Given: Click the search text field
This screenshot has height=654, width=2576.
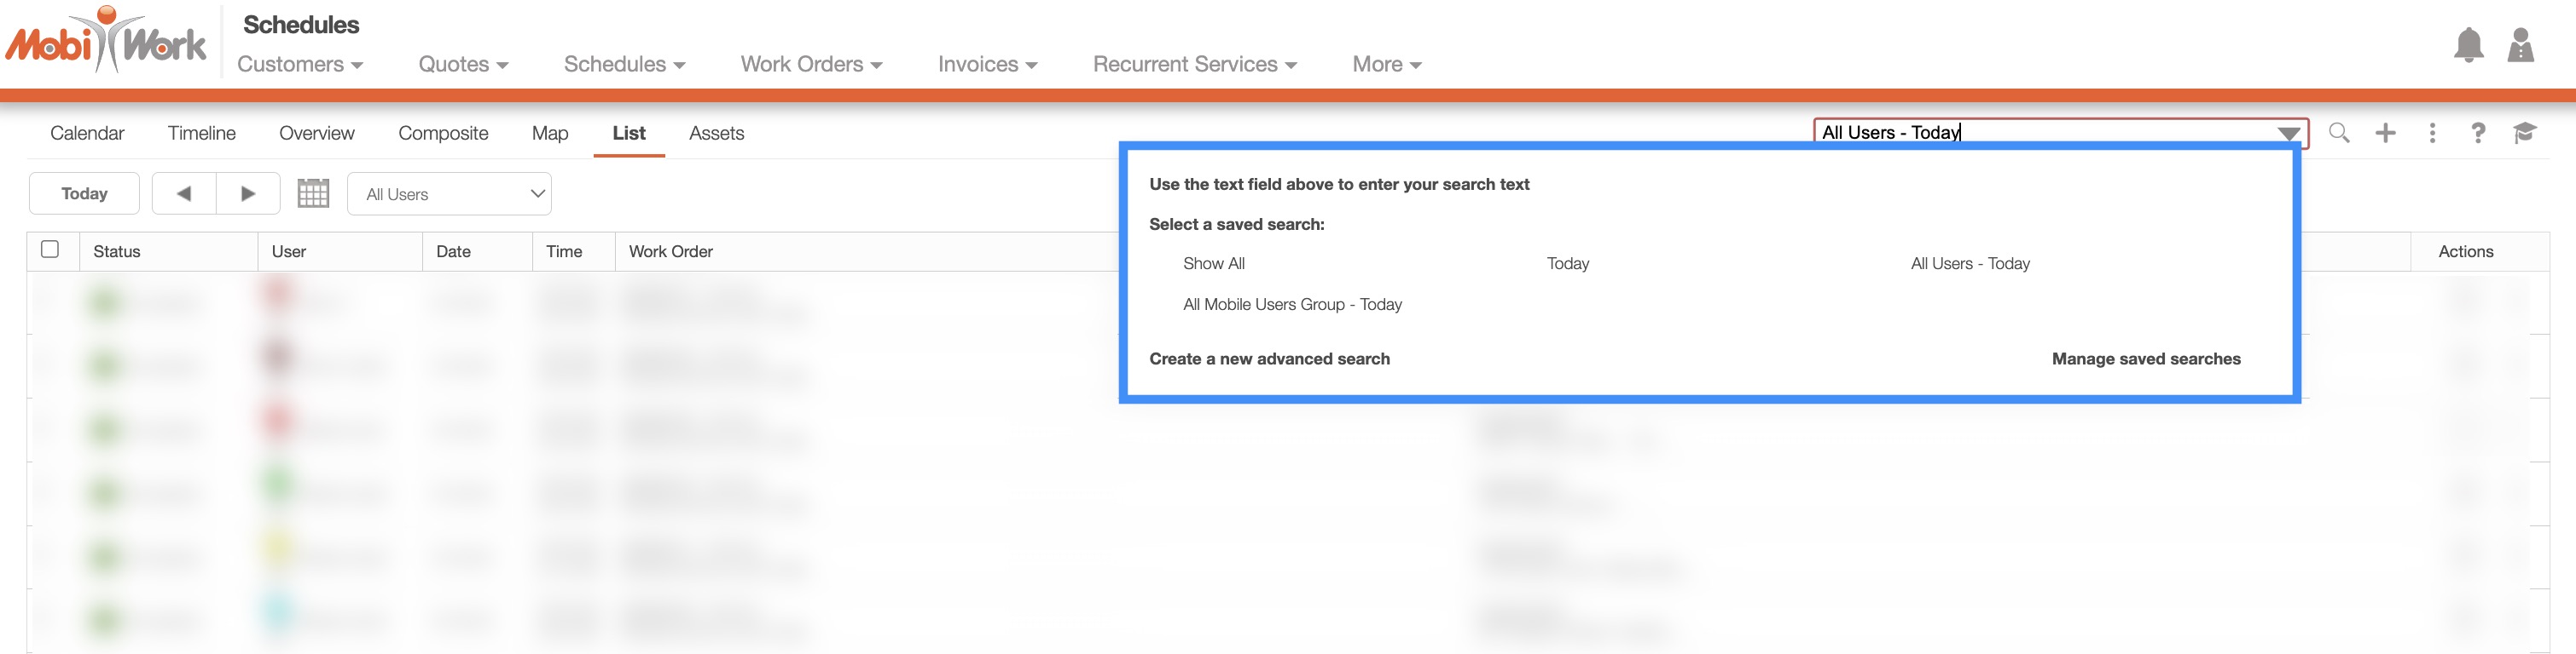Looking at the screenshot, I should [2040, 133].
